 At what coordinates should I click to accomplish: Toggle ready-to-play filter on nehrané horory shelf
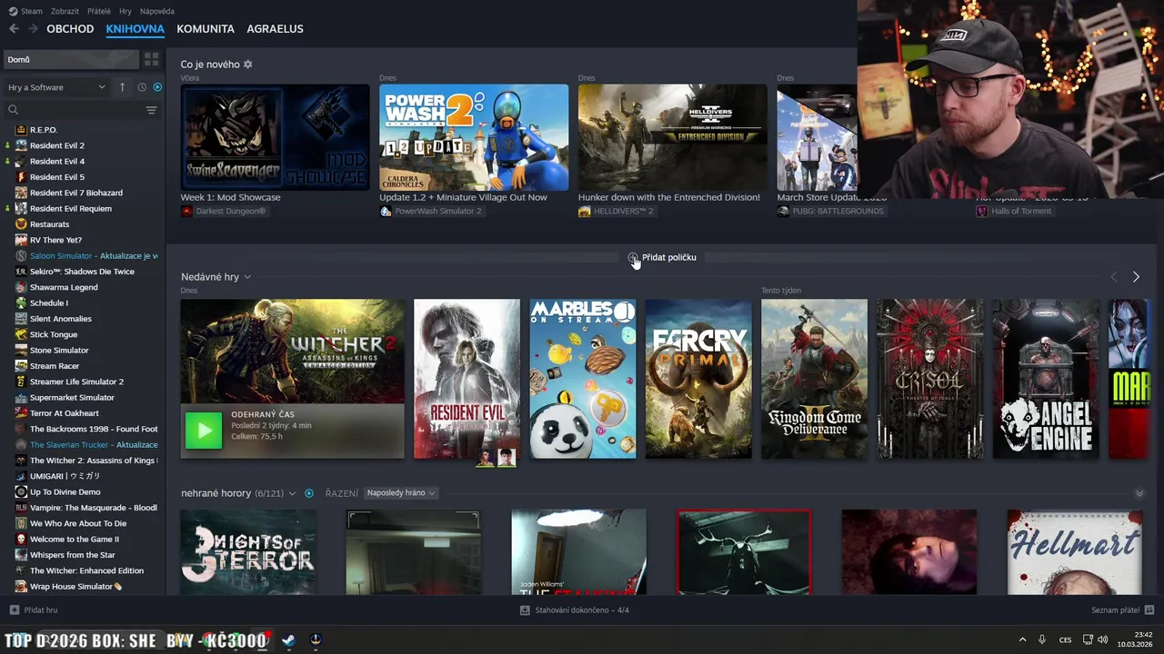coord(309,493)
